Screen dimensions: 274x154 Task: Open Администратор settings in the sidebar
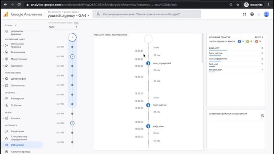(20, 151)
